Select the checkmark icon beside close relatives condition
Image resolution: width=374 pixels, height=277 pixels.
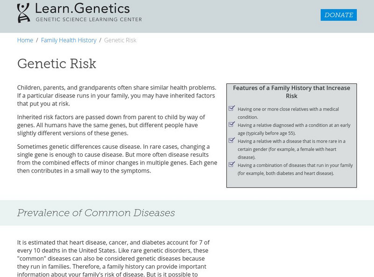point(230,107)
